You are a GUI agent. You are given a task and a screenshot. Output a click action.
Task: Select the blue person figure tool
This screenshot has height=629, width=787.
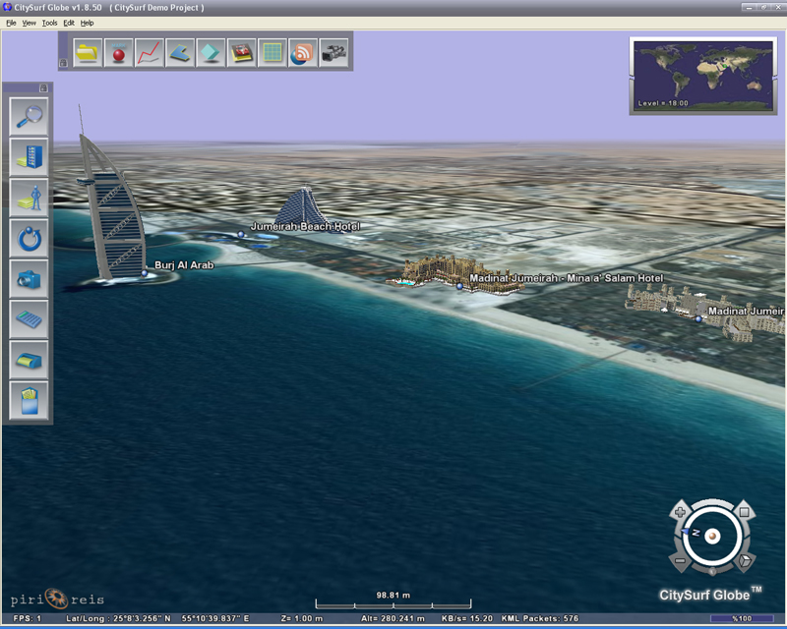30,198
